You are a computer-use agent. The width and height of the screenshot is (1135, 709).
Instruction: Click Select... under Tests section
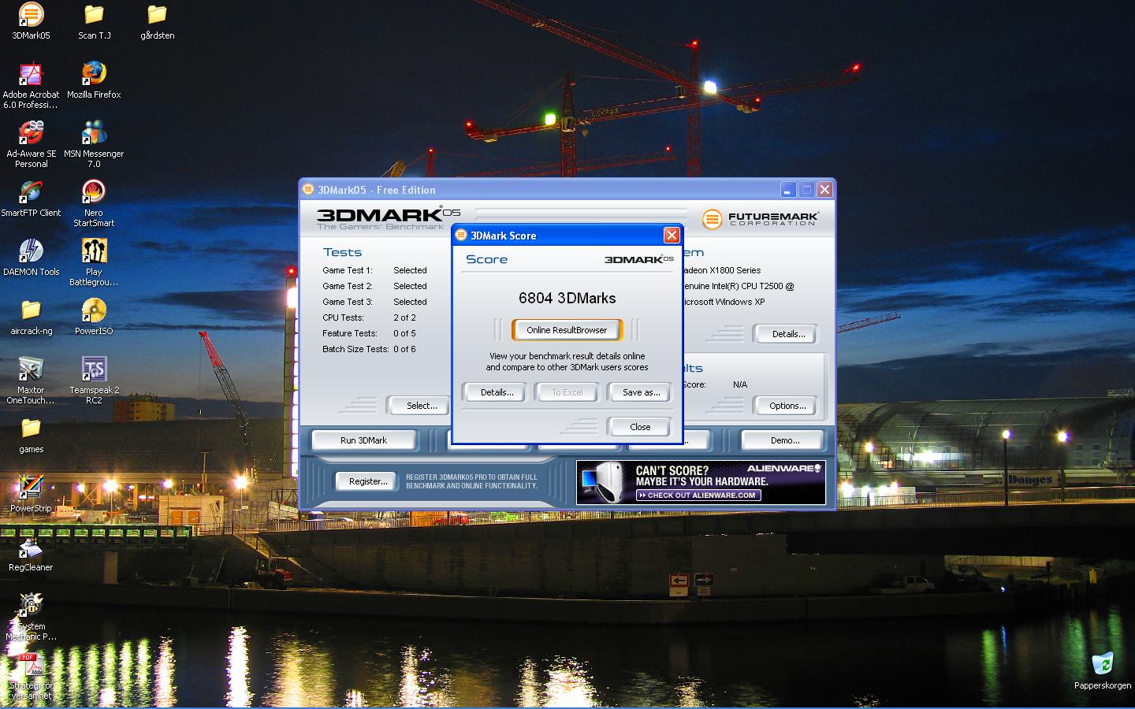(x=418, y=406)
